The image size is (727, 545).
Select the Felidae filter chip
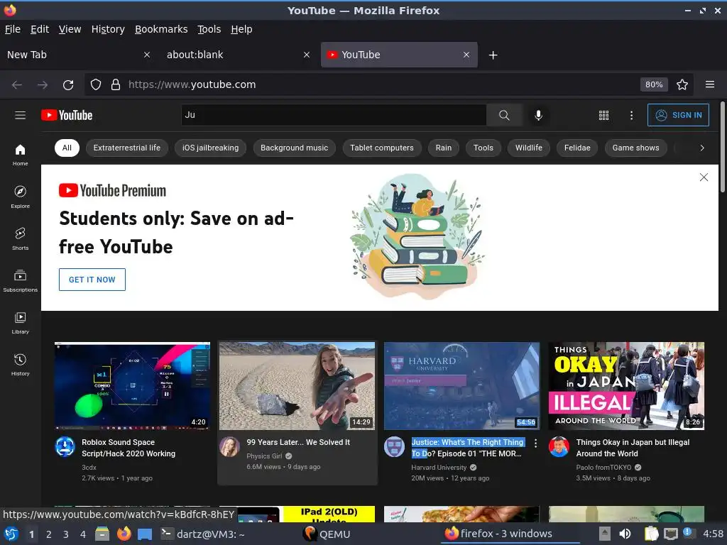577,148
